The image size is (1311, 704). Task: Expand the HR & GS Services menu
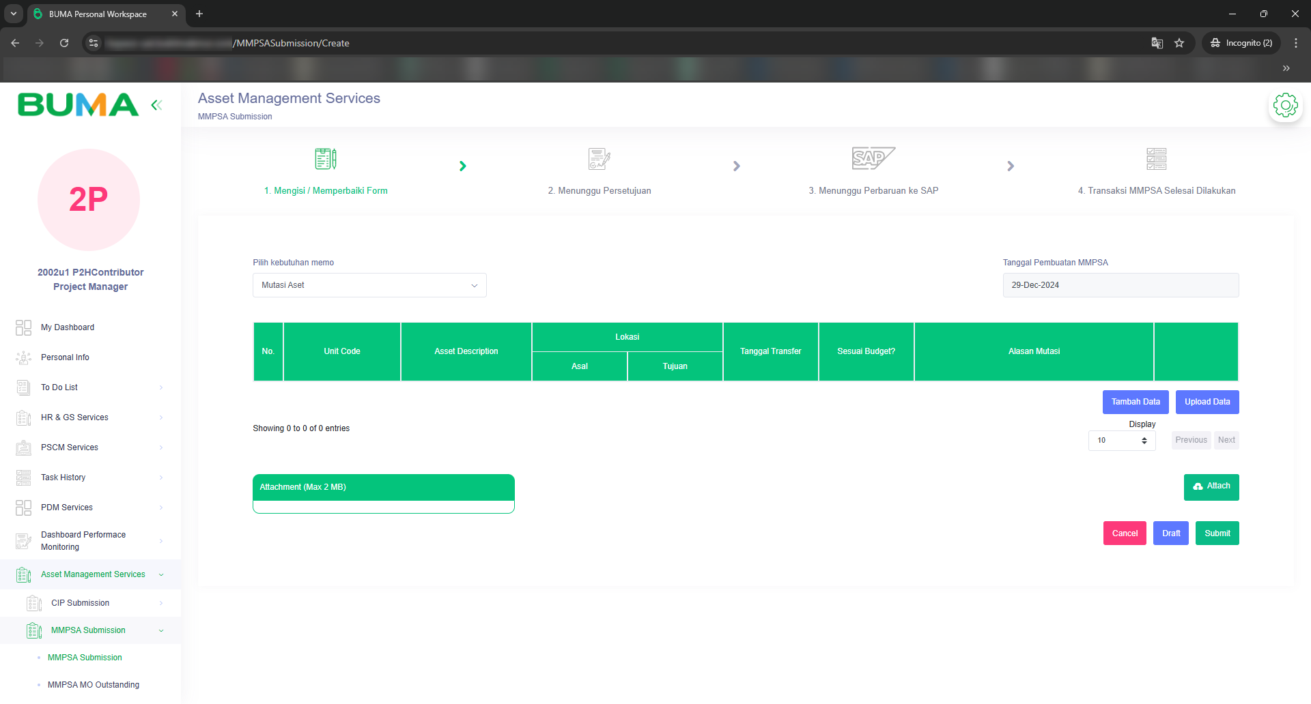click(74, 417)
